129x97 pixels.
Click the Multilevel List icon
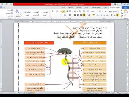[75, 11]
